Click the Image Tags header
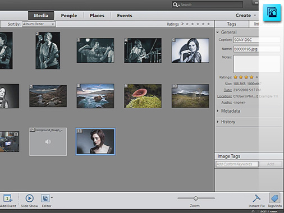 (x=229, y=156)
